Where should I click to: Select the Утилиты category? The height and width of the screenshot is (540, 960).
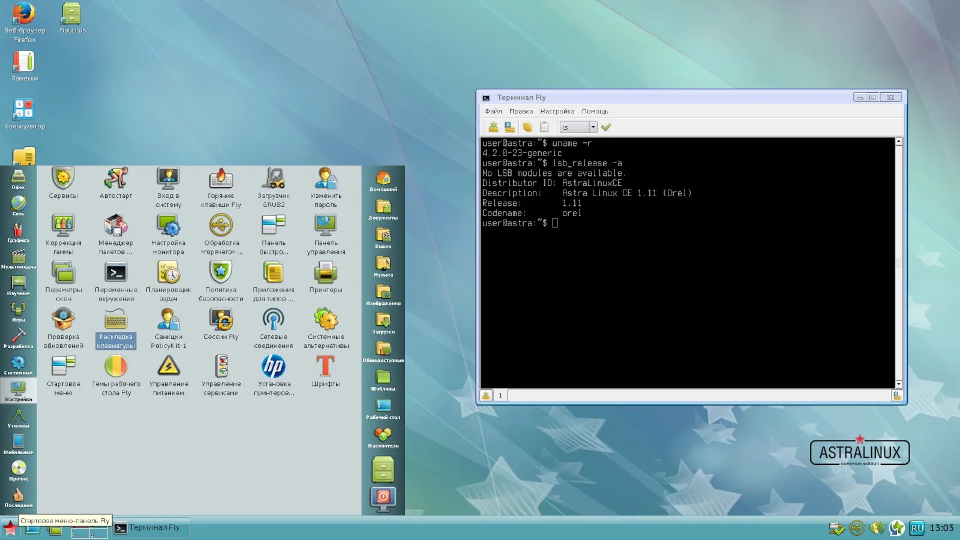click(x=19, y=418)
